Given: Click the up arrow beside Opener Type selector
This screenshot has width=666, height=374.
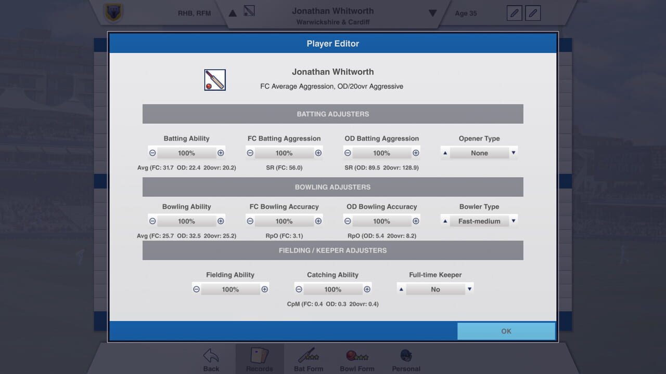Looking at the screenshot, I should [444, 153].
